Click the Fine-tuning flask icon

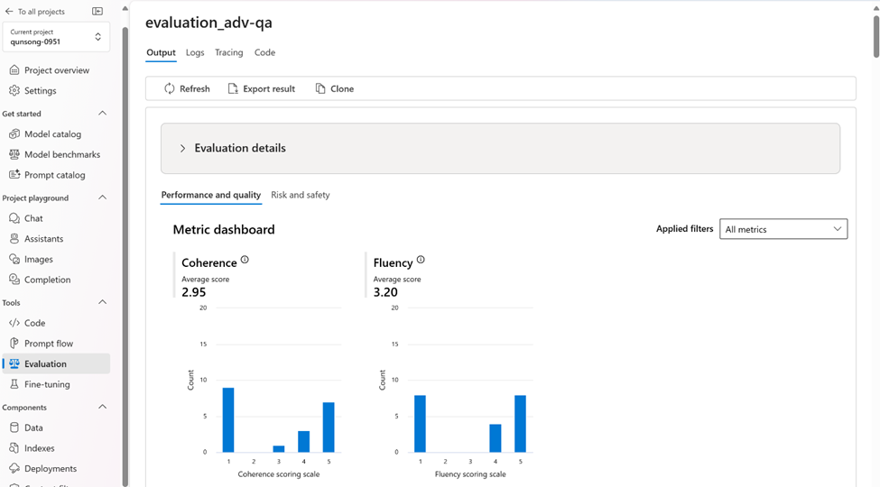(x=14, y=384)
